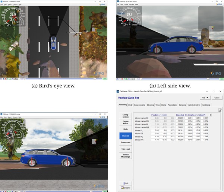Select Configuration in Assembly sidebar
This screenshot has width=224, height=192.
(x=126, y=116)
